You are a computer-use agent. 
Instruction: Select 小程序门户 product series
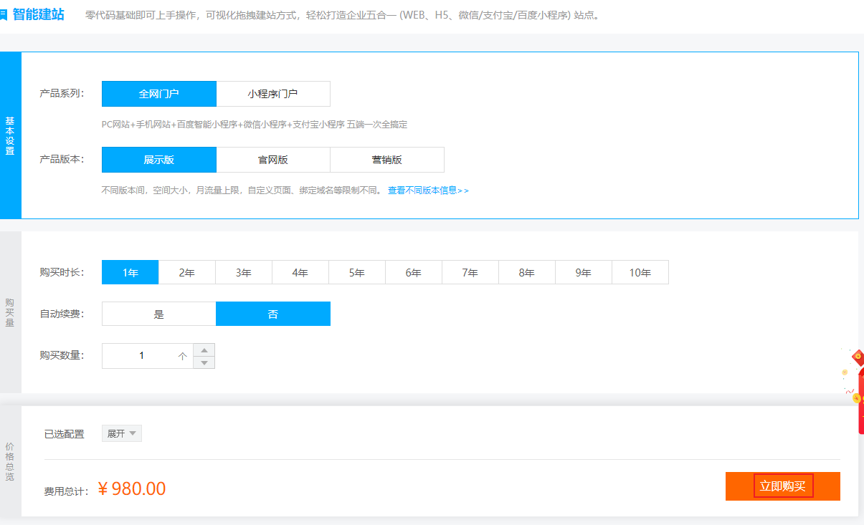tap(273, 94)
